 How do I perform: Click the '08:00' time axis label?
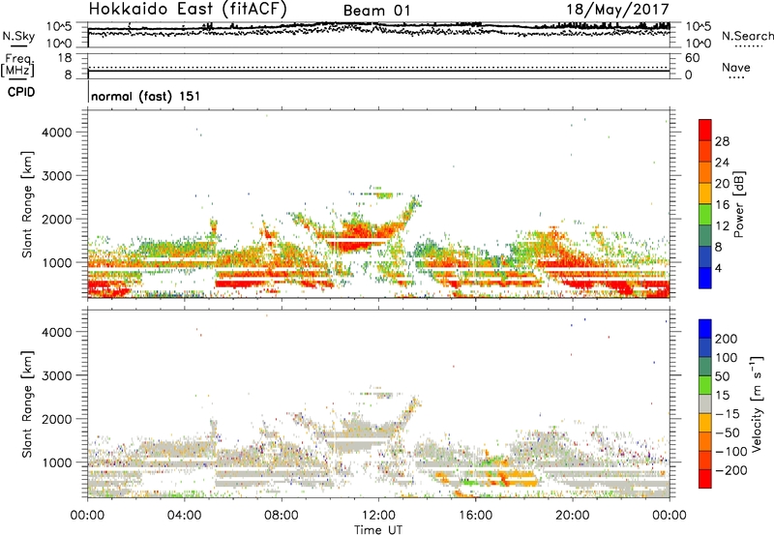pos(282,516)
